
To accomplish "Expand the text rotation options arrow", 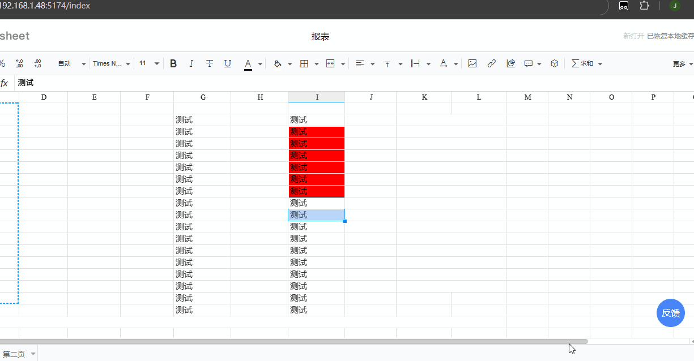I will [x=456, y=64].
